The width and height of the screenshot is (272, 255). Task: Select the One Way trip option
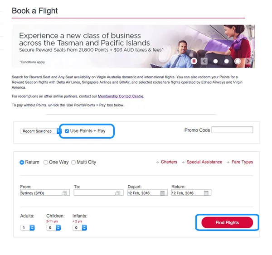[45, 162]
